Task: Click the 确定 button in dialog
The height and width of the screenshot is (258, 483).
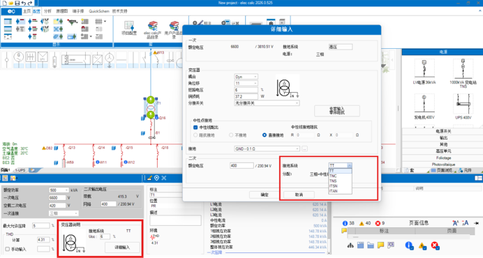Action: pos(265,195)
